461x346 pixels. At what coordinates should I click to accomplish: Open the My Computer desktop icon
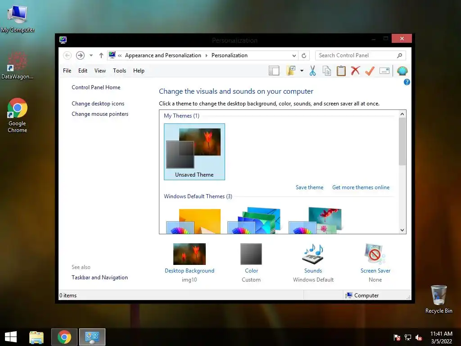coord(18,19)
